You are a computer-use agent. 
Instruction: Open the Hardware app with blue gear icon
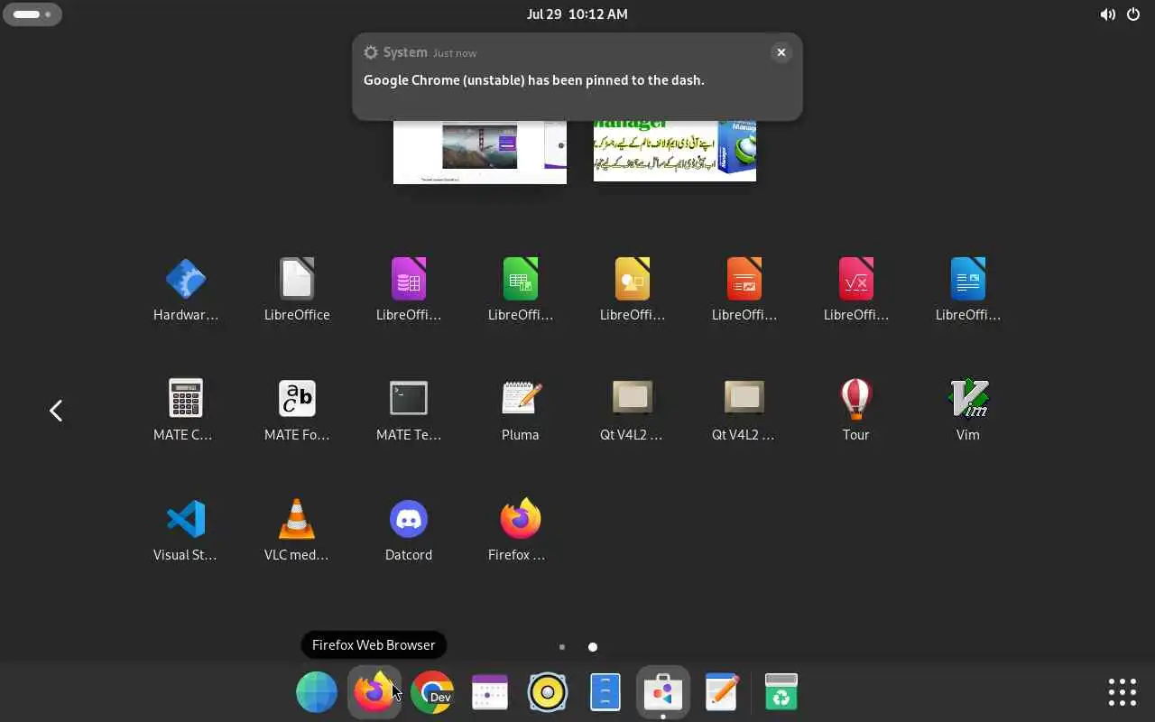[186, 290]
